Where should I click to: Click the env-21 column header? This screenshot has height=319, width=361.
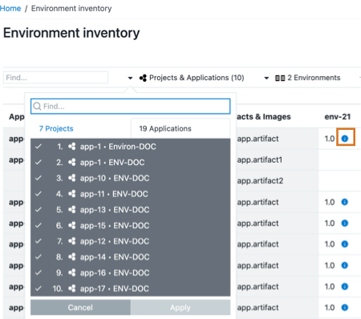click(338, 117)
